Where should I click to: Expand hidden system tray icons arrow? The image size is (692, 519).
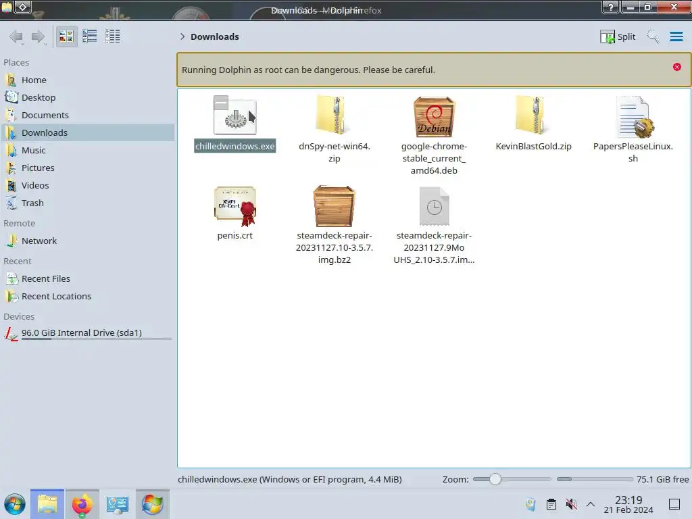point(591,504)
